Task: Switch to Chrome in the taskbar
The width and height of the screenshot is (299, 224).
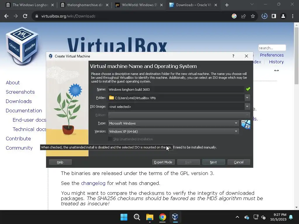Action: (x=162, y=217)
